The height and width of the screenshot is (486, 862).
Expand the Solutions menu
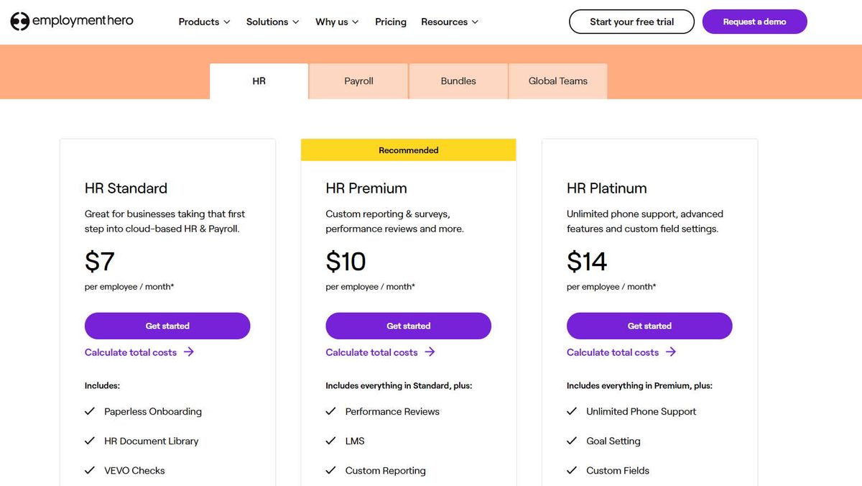[x=272, y=22]
